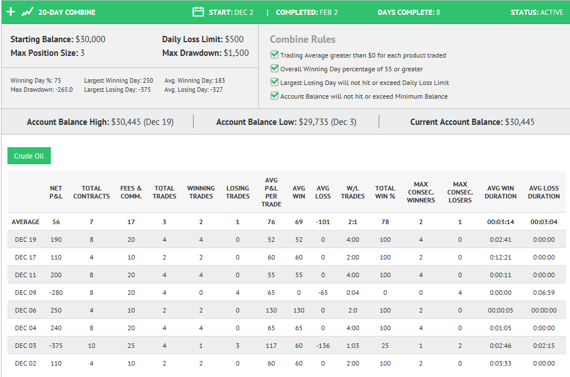This screenshot has height=377, width=570.
Task: Click the 20-Day Combine header title
Action: click(x=67, y=13)
